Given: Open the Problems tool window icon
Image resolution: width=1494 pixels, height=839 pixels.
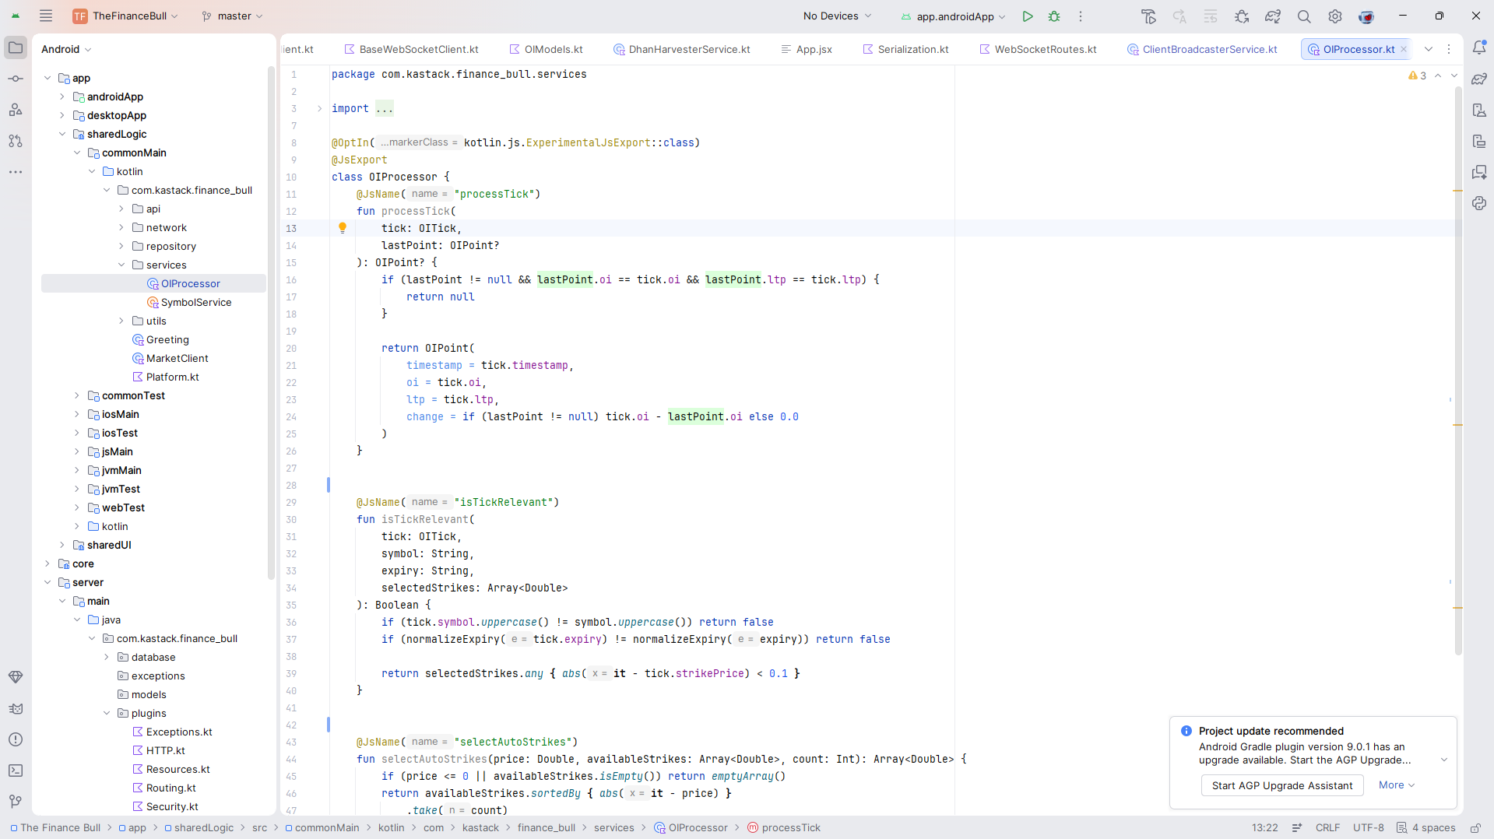Looking at the screenshot, I should tap(16, 739).
